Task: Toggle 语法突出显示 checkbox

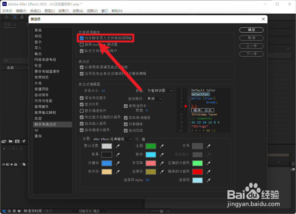Action: tap(82, 98)
